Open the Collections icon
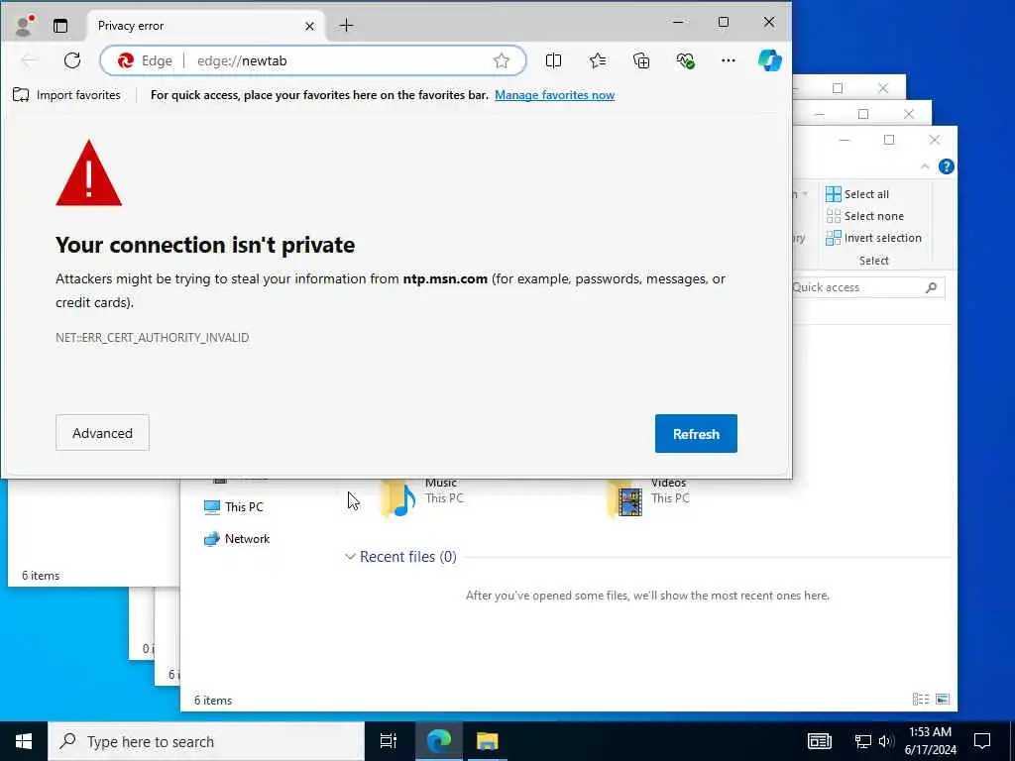The width and height of the screenshot is (1015, 761). (x=641, y=60)
